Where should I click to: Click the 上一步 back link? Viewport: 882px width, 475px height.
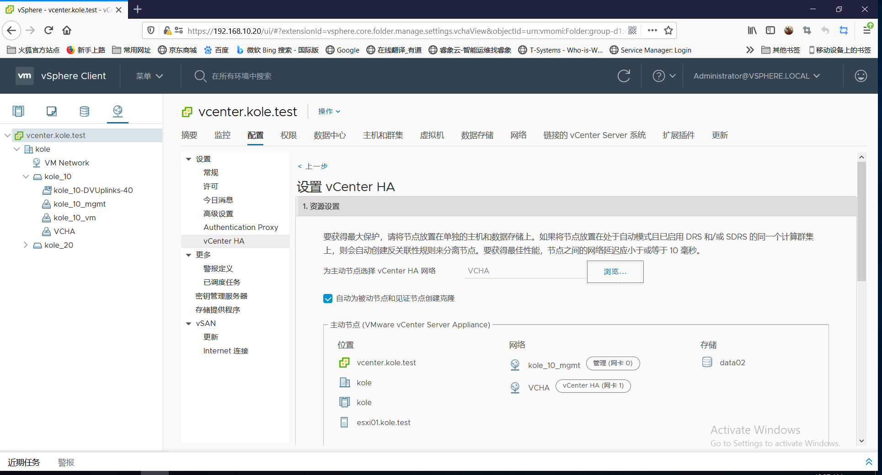pyautogui.click(x=313, y=166)
